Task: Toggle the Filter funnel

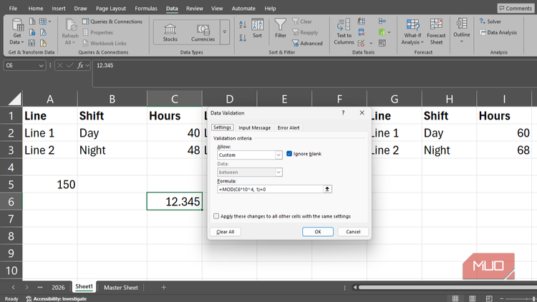Action: pyautogui.click(x=280, y=28)
